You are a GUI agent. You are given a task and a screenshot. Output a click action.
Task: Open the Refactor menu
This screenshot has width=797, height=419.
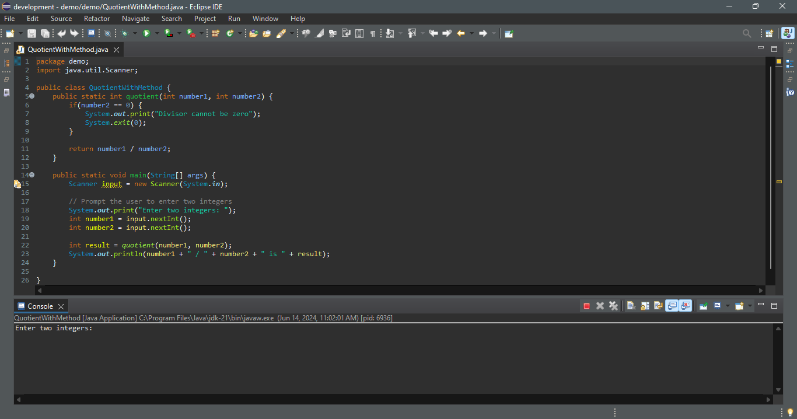97,19
